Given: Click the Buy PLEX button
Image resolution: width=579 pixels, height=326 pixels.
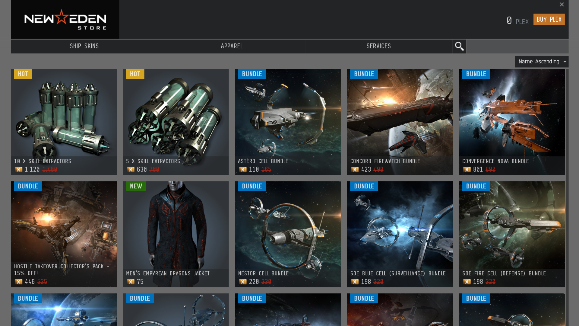Looking at the screenshot, I should (x=549, y=20).
